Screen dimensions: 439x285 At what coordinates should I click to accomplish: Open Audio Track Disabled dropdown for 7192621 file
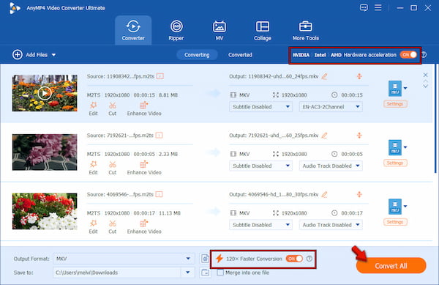(331, 166)
